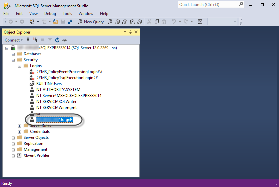The image size is (279, 187).
Task: Select the highlighted \JorgeR login
Action: tap(54, 120)
